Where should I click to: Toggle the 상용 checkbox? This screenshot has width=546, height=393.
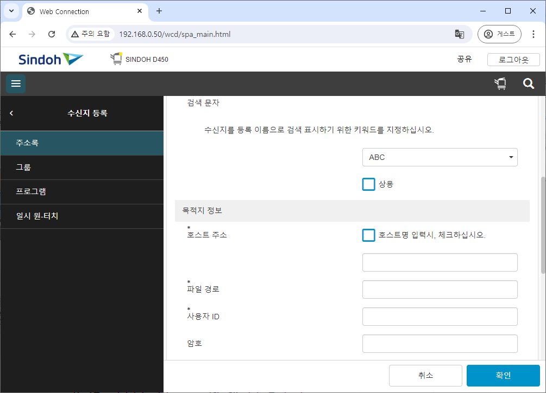pos(368,184)
